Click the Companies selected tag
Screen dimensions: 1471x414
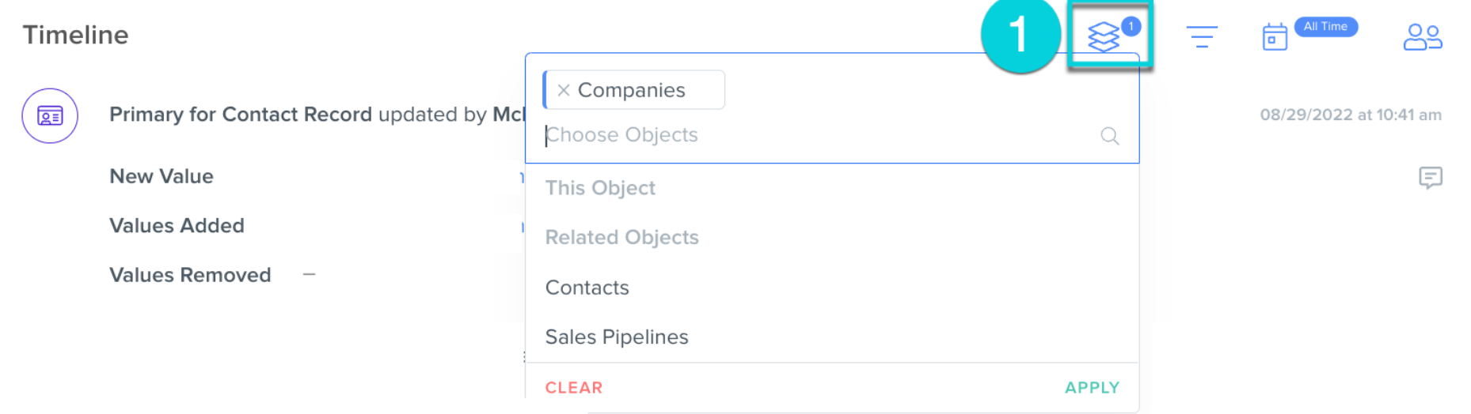click(x=631, y=90)
